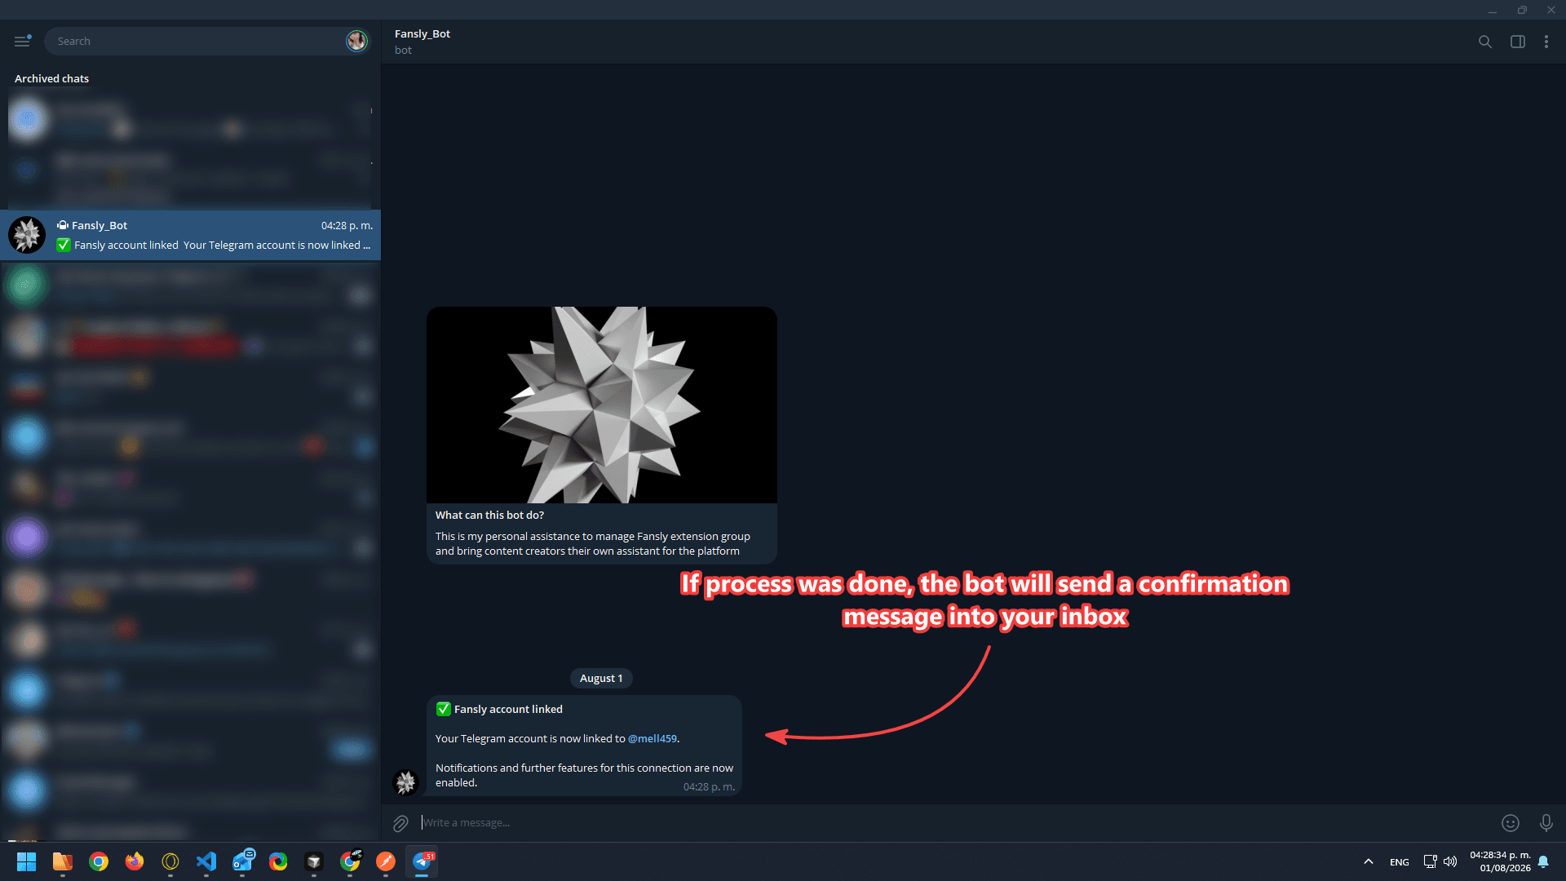Open Postman from the taskbar
This screenshot has height=881, width=1566.
[x=386, y=861]
